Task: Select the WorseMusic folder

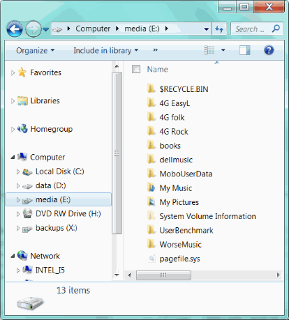Action: click(x=180, y=245)
